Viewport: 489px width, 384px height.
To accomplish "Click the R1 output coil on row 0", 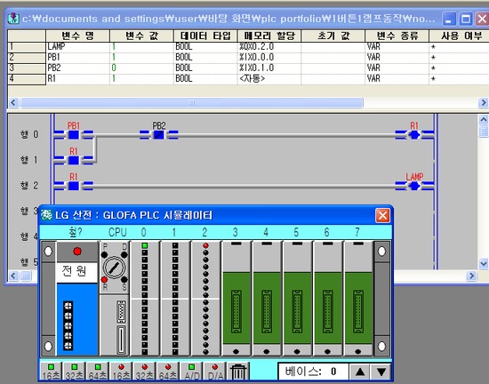I will click(x=414, y=134).
